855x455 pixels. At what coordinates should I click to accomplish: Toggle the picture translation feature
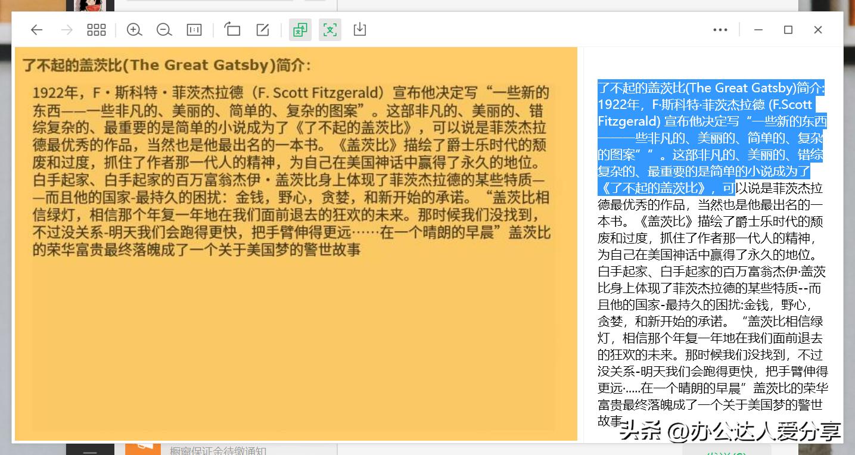click(300, 29)
